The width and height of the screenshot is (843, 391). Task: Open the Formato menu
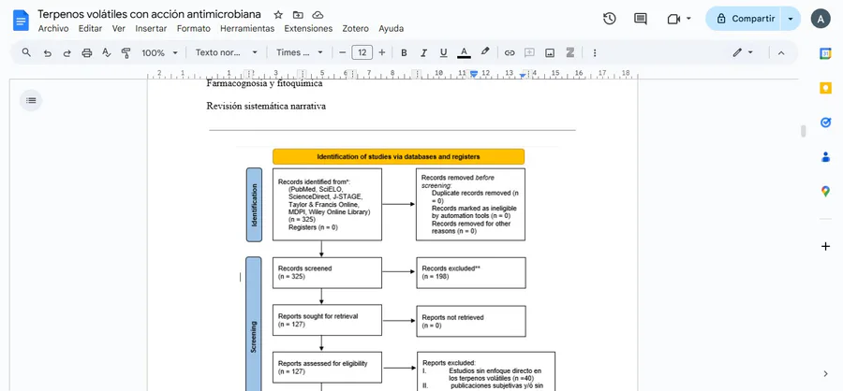(x=194, y=29)
